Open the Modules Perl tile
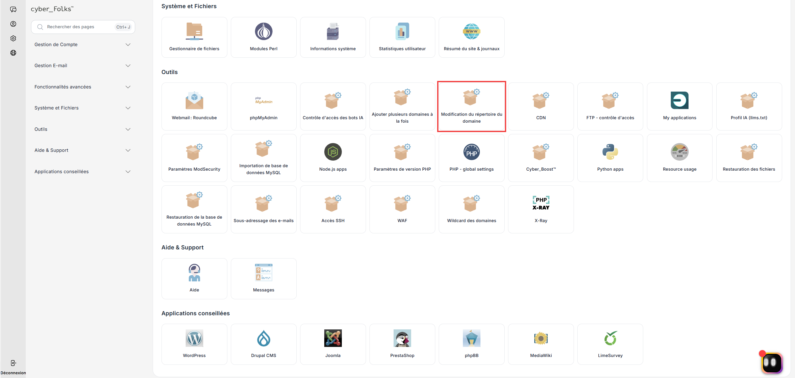Viewport: 795px width, 378px height. [x=263, y=37]
